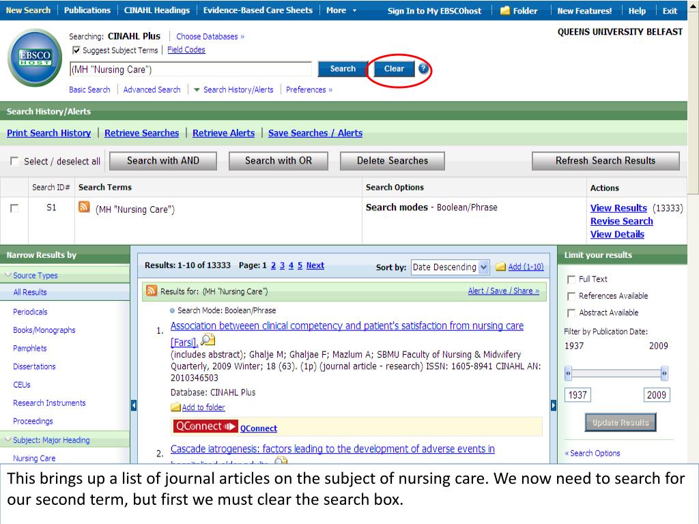Open the help question mark icon
Screen dimensions: 699x524
423,69
